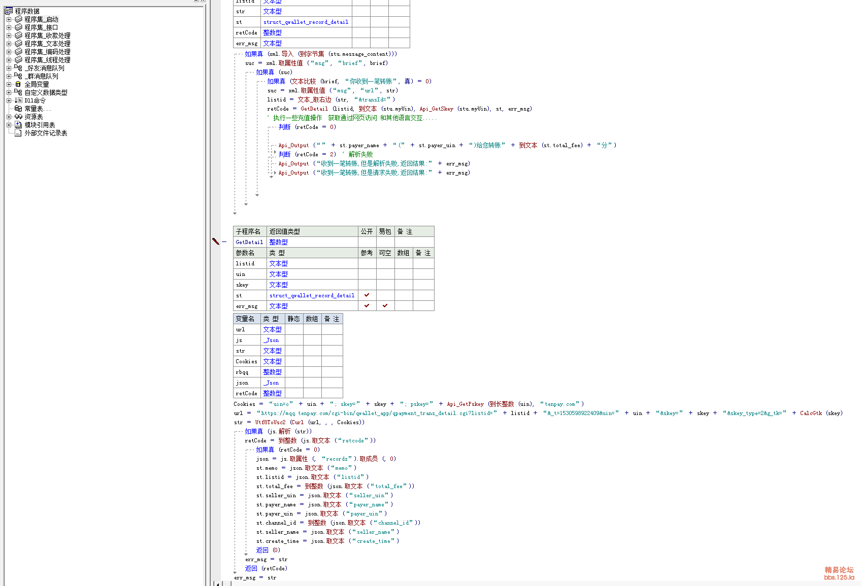861x586 pixels.
Task: Collapse the GetDetail subroutine block
Action: 224,242
